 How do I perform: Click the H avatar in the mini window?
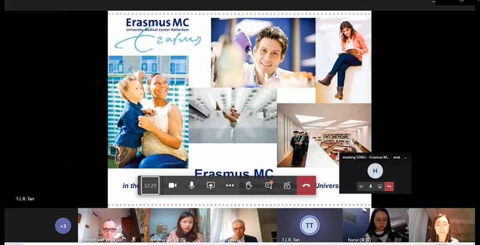376,171
